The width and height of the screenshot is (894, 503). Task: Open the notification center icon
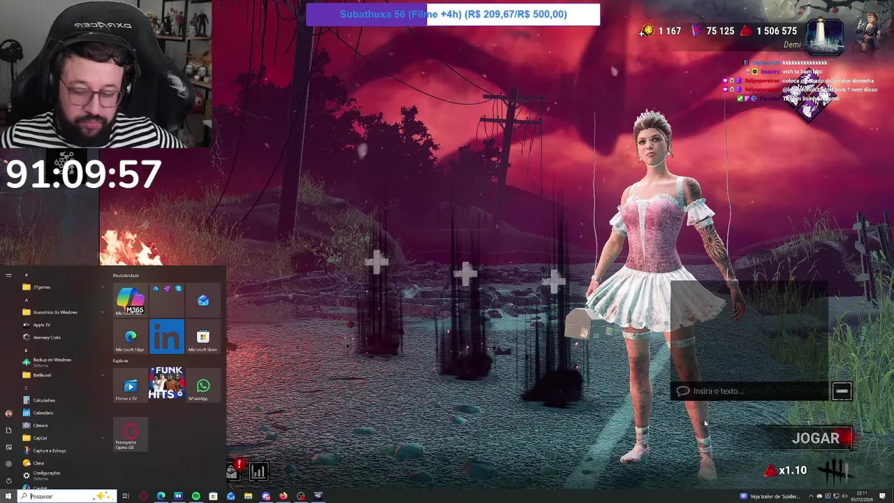click(x=883, y=496)
